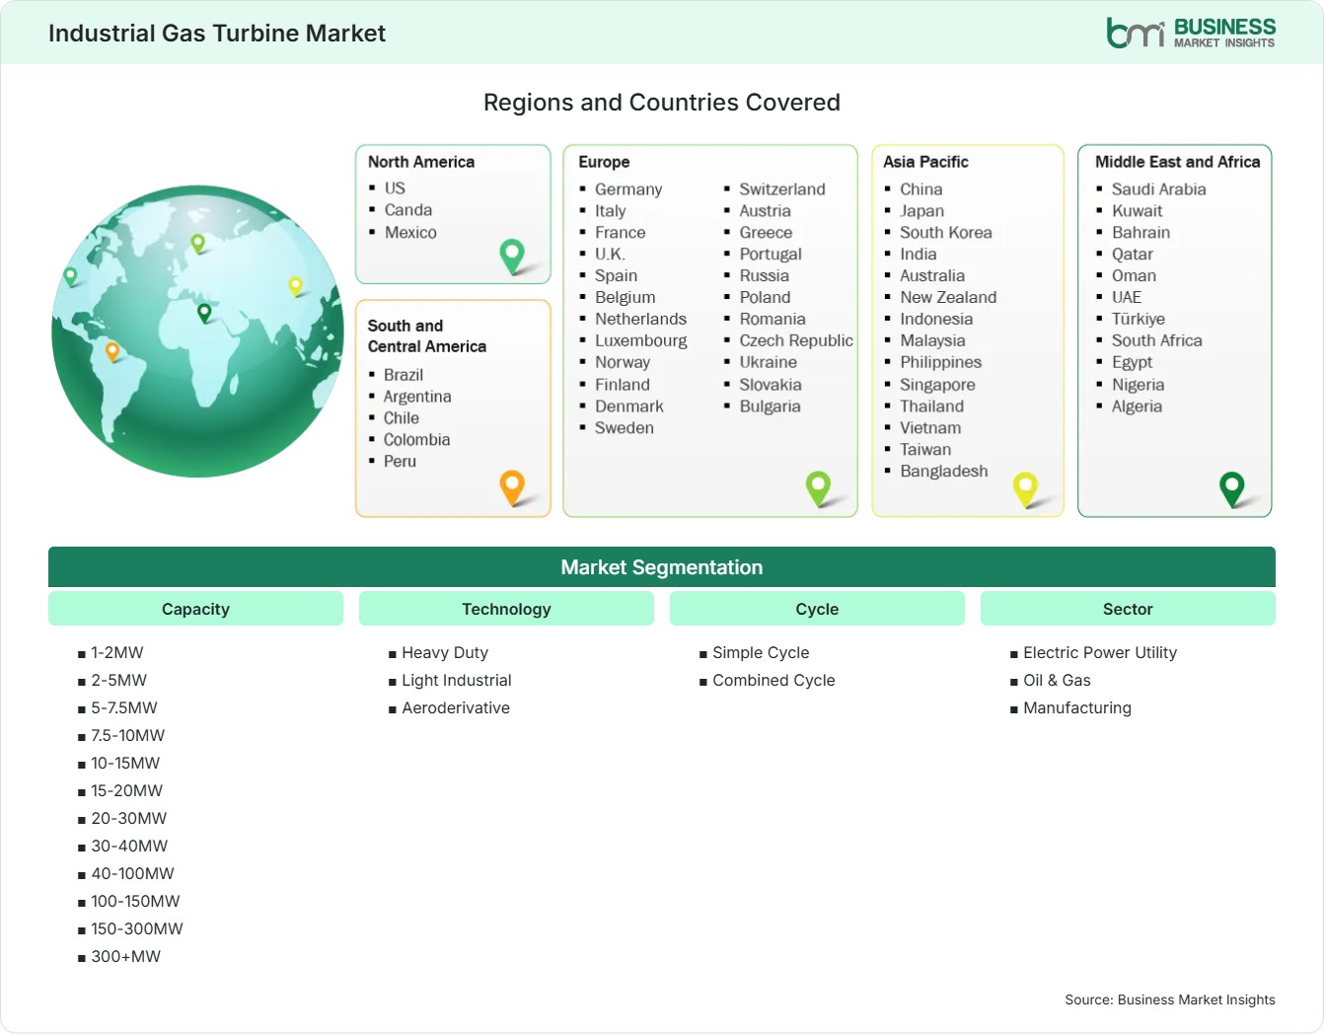Click the 'Industrial Gas Turbine Market' title
1324x1034 pixels.
click(217, 34)
